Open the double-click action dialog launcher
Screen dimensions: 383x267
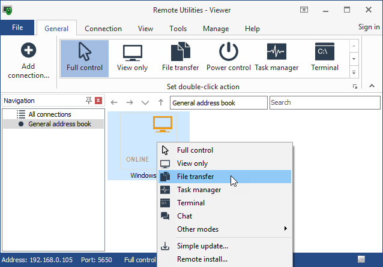click(x=355, y=86)
